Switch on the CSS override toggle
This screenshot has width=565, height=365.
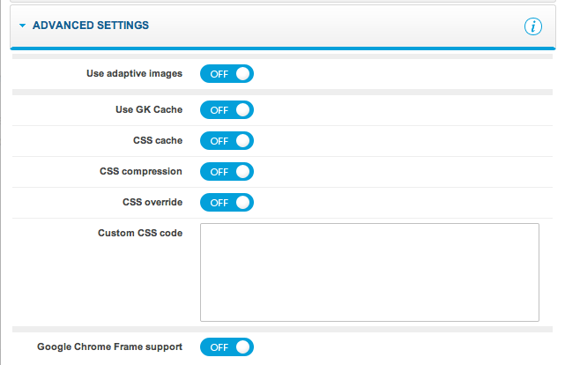pos(227,203)
